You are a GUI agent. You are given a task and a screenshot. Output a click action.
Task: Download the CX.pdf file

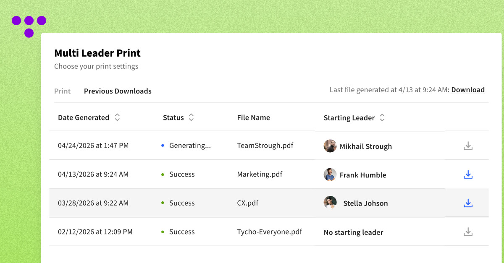(468, 203)
